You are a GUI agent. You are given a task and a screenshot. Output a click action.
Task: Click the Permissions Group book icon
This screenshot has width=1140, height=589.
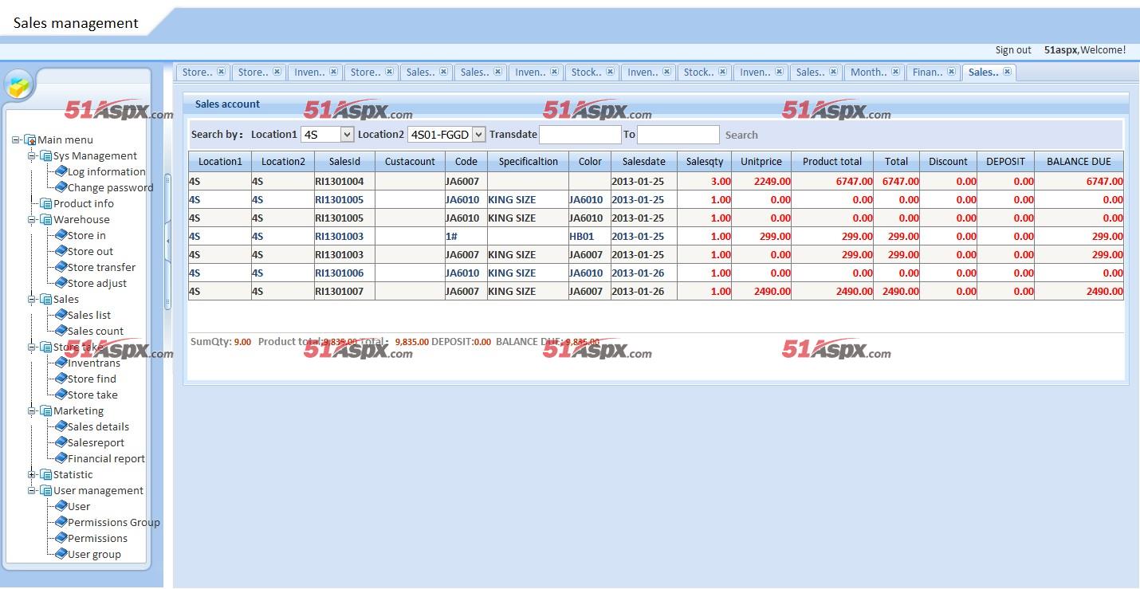(x=61, y=522)
